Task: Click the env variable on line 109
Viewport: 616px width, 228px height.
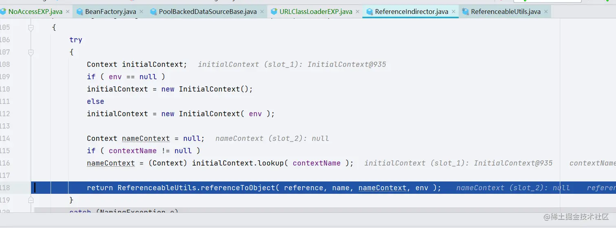Action: coord(115,77)
